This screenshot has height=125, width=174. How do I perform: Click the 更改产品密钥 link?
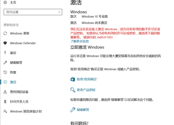(86, 90)
